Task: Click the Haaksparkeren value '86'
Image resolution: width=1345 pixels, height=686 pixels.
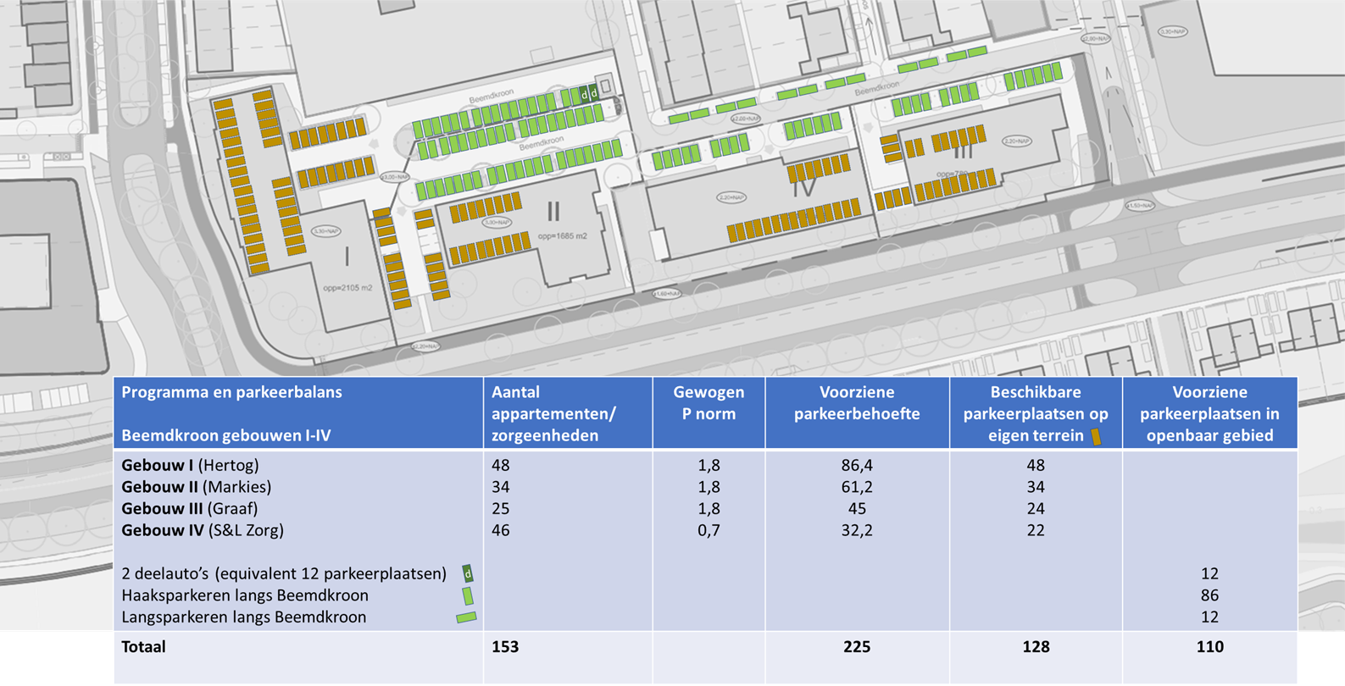Action: click(1209, 595)
